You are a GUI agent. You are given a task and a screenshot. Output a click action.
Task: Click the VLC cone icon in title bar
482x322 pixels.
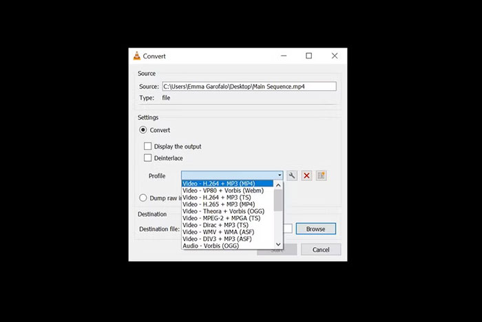(137, 56)
